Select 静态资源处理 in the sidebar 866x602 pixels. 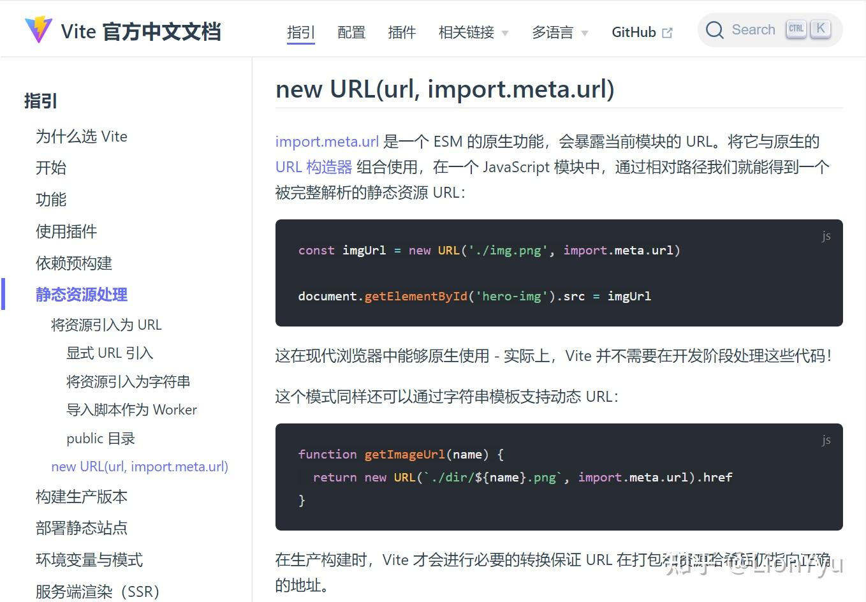click(82, 295)
